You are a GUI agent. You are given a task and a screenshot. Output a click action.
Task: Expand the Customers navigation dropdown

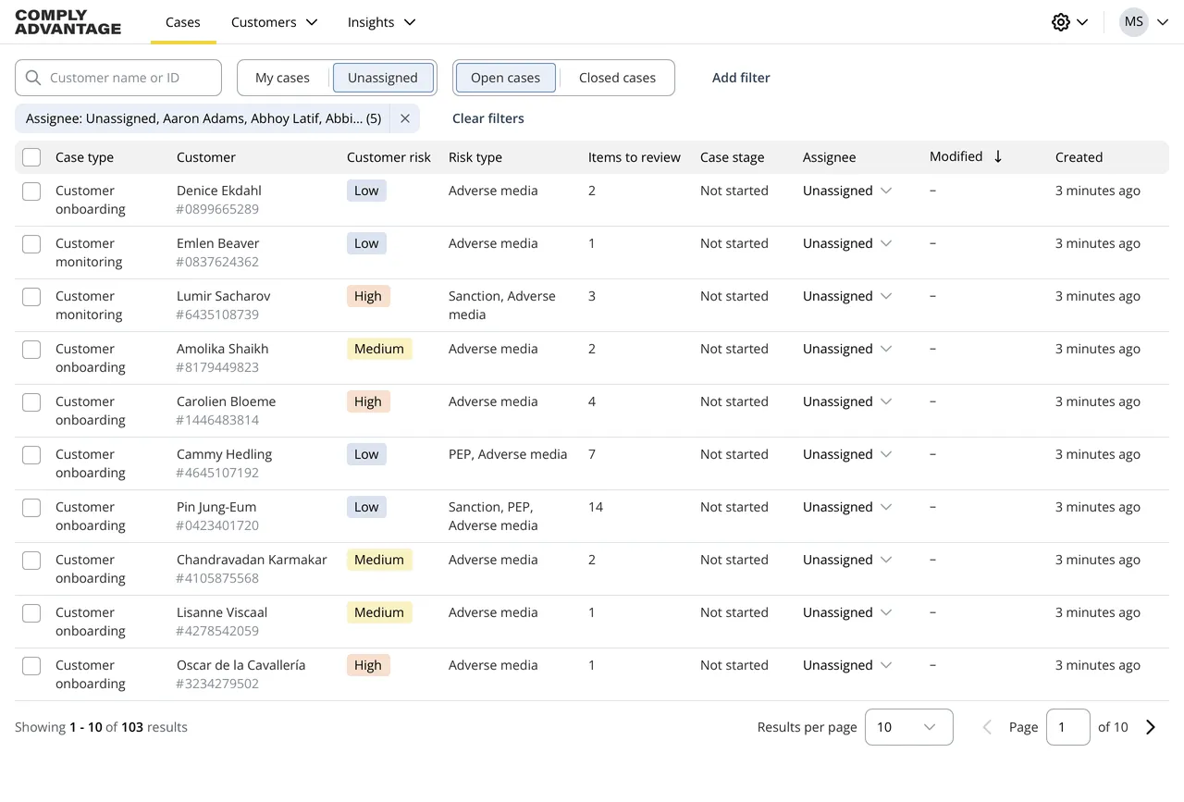pos(274,22)
